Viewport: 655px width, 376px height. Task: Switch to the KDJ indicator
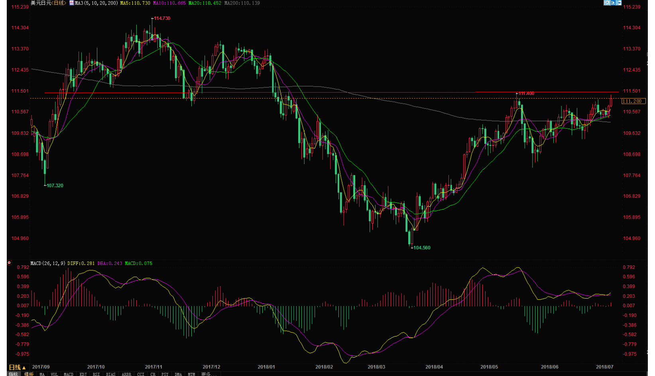83,374
